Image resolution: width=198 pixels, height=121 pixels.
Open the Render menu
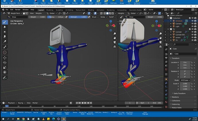pos(18,10)
